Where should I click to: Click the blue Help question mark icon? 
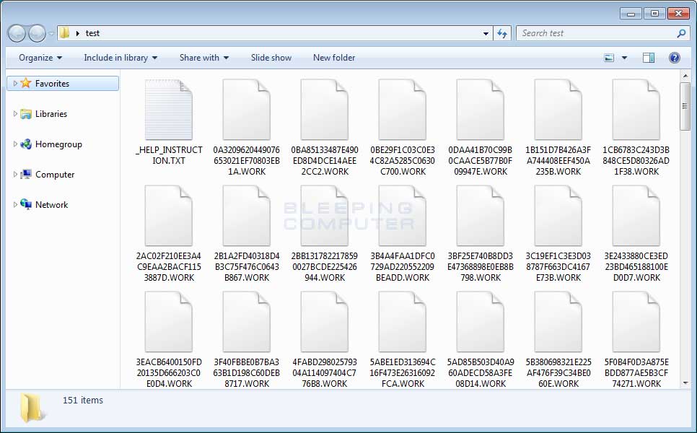point(675,58)
